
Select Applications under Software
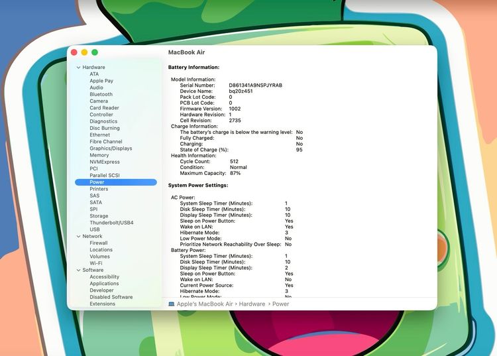coord(104,284)
